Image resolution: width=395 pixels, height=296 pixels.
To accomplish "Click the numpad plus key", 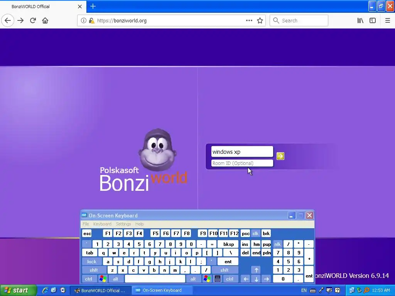I will (x=309, y=257).
